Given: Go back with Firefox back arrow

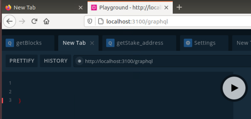Looking at the screenshot, I should click(10, 21).
